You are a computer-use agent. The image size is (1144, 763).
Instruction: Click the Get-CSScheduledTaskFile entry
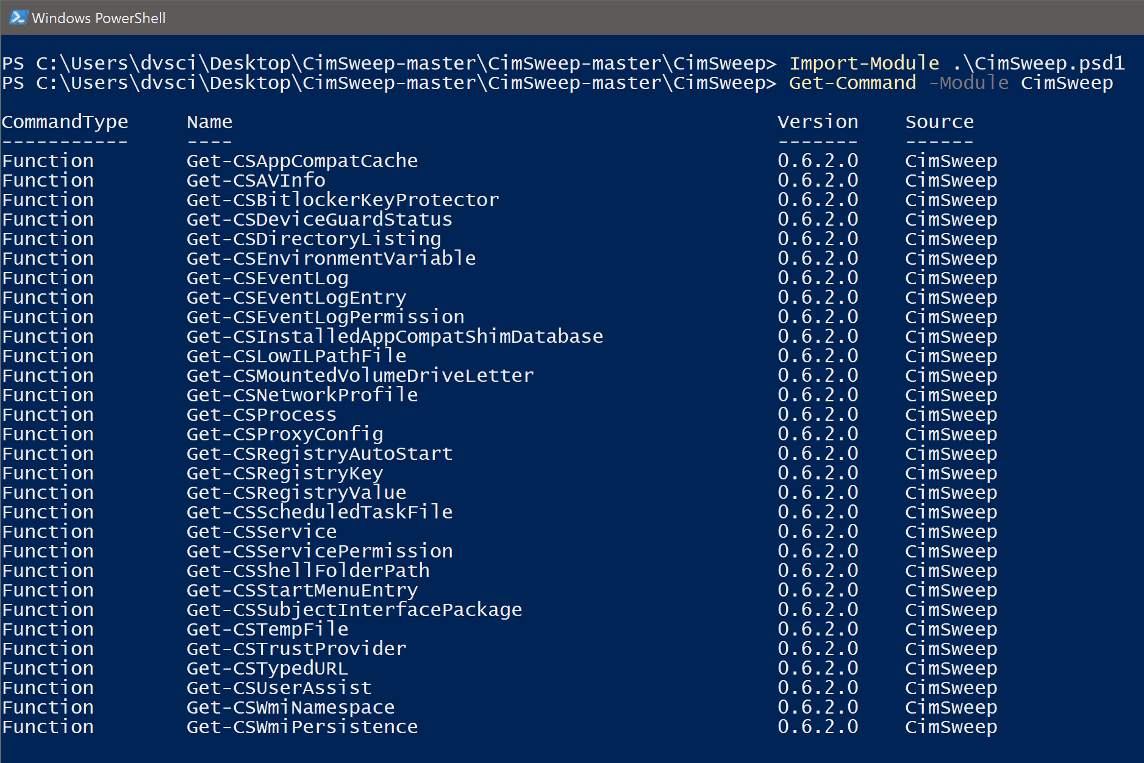click(x=320, y=512)
